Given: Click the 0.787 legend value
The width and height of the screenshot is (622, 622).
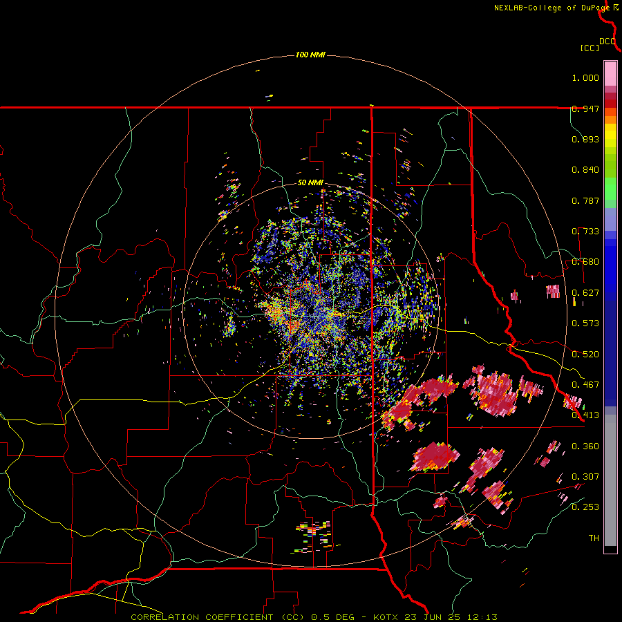Looking at the screenshot, I should coord(585,200).
